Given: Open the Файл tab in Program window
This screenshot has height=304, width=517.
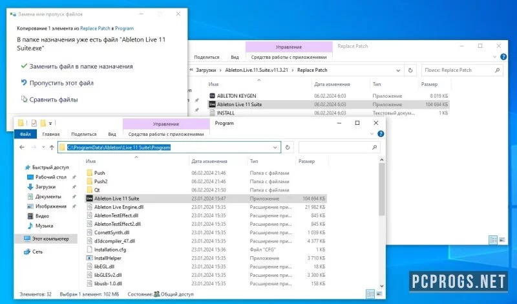Looking at the screenshot, I should pos(25,134).
